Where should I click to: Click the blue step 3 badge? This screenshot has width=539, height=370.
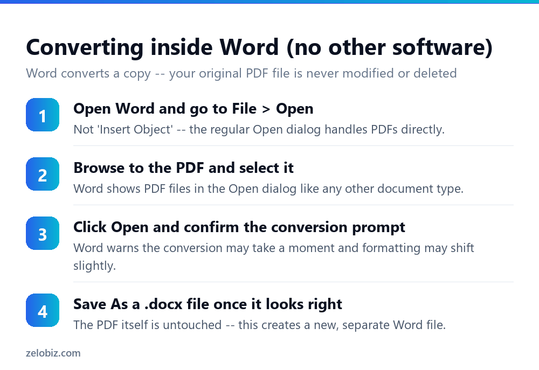pos(43,233)
